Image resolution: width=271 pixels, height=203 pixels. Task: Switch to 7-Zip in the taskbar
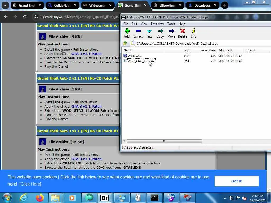(105, 198)
